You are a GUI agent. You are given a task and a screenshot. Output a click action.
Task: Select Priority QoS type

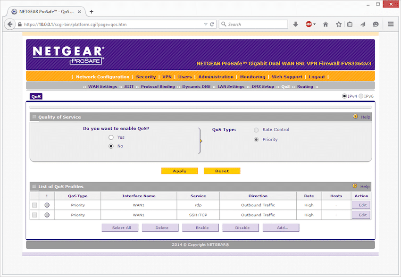[256, 140]
